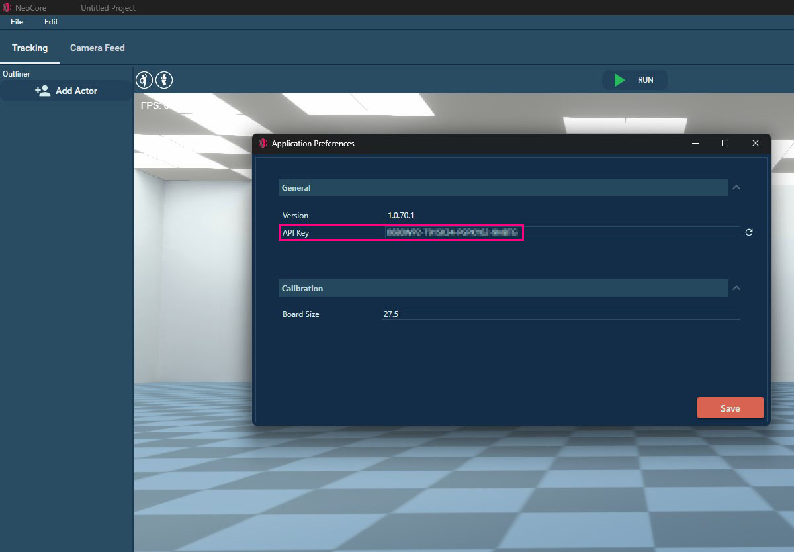Click the add-person icon in Outliner
This screenshot has width=794, height=552.
coord(43,91)
